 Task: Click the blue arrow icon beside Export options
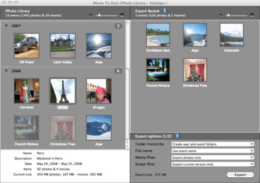177,136
